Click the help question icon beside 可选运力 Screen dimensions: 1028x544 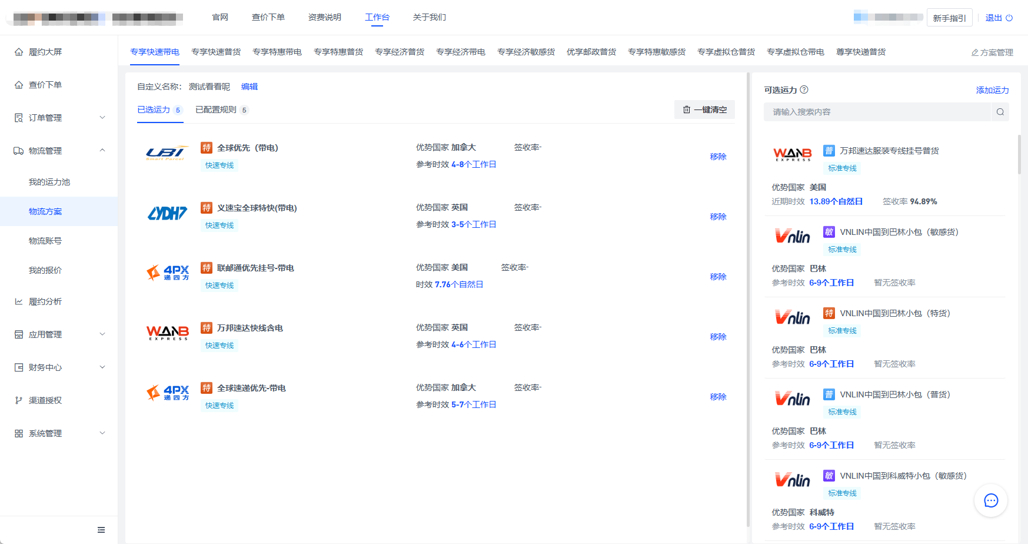[x=804, y=89]
